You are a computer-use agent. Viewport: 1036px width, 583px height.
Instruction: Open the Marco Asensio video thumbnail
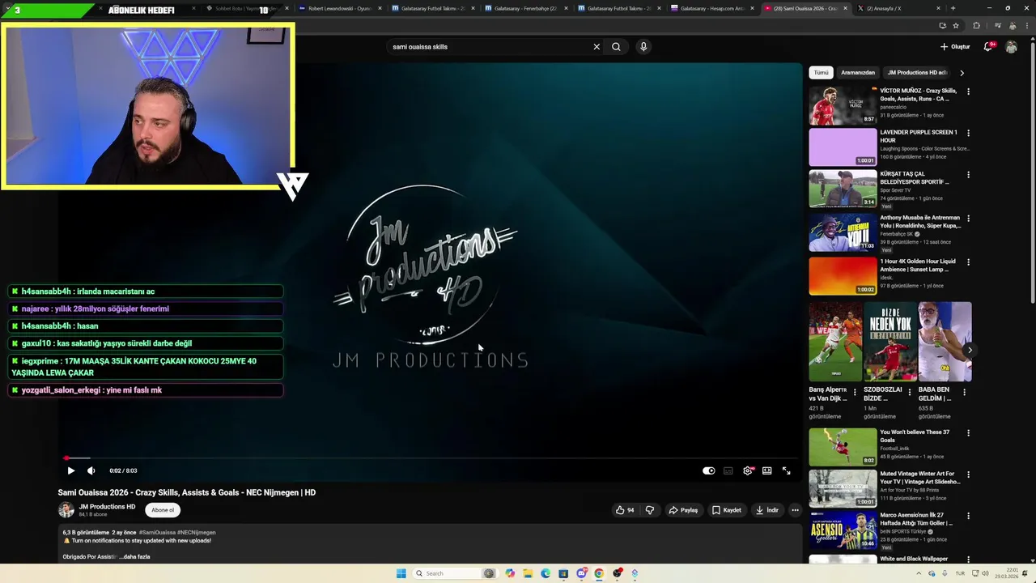(843, 530)
